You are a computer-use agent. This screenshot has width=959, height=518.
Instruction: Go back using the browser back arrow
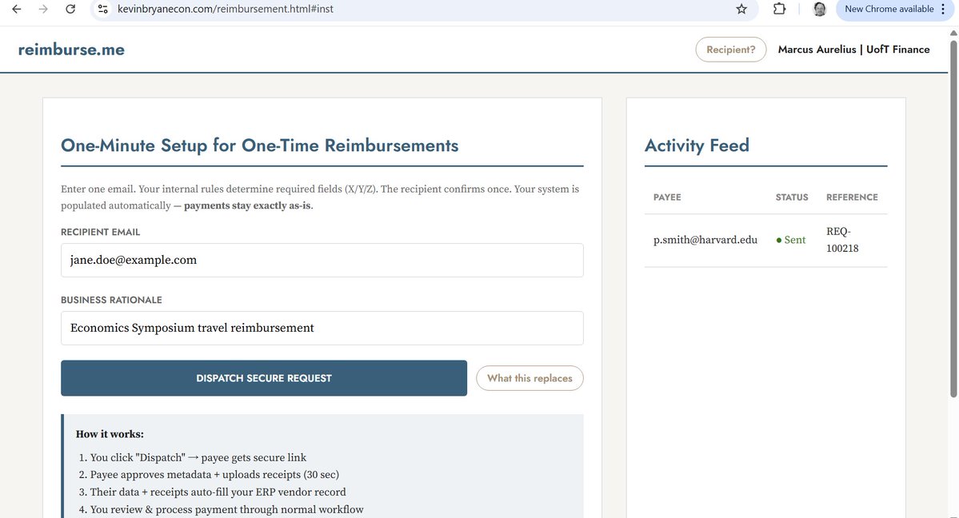(17, 9)
